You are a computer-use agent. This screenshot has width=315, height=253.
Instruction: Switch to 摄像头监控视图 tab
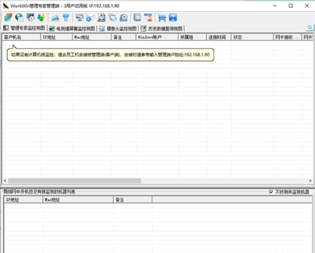pyautogui.click(x=118, y=28)
